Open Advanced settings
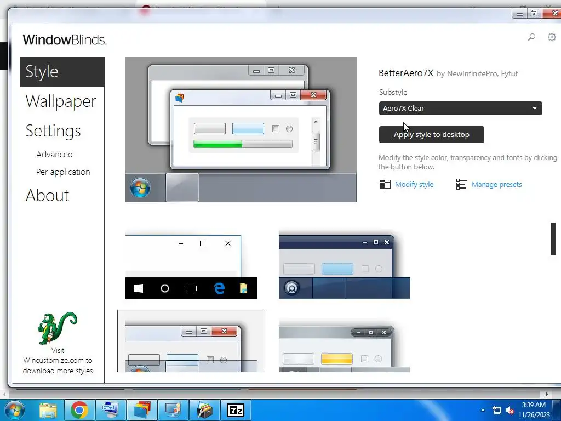 click(x=54, y=154)
